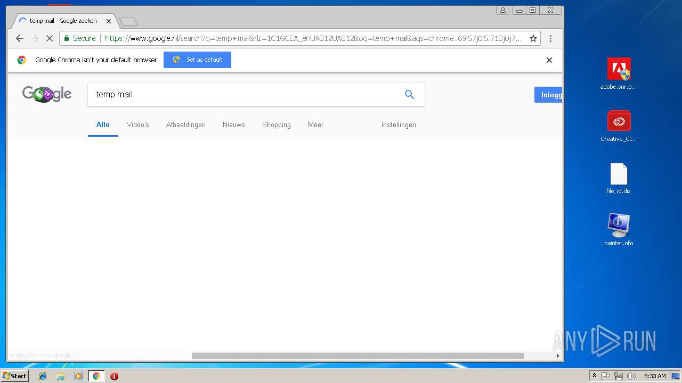The height and width of the screenshot is (383, 682).
Task: Open the Chrome three-dot menu
Action: point(550,38)
